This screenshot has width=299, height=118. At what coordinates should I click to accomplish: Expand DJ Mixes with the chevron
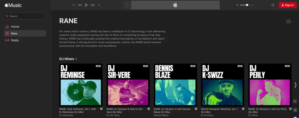tap(76, 59)
